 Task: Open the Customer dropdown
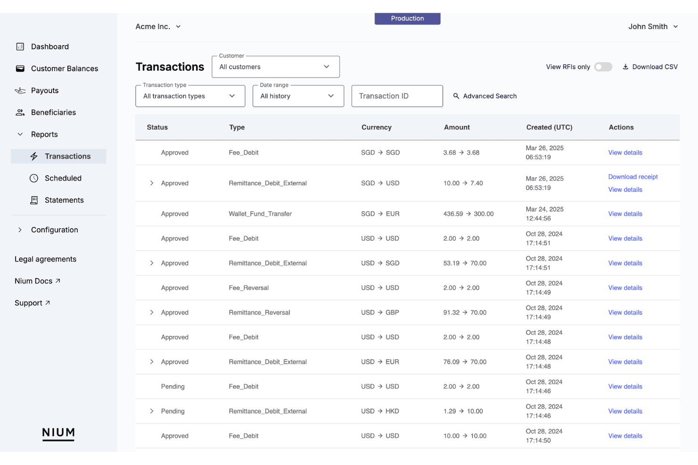click(276, 67)
